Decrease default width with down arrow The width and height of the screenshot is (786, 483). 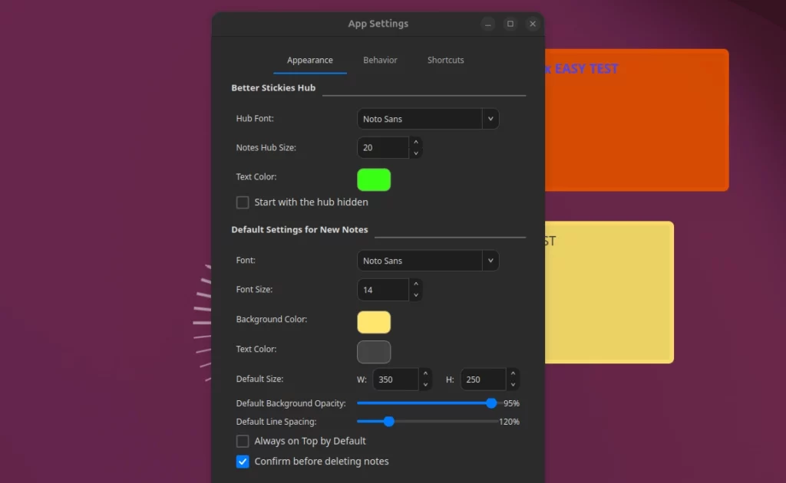[x=425, y=385]
